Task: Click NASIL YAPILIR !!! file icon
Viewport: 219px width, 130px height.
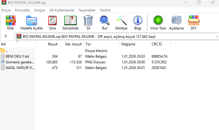Action: [x=3, y=68]
